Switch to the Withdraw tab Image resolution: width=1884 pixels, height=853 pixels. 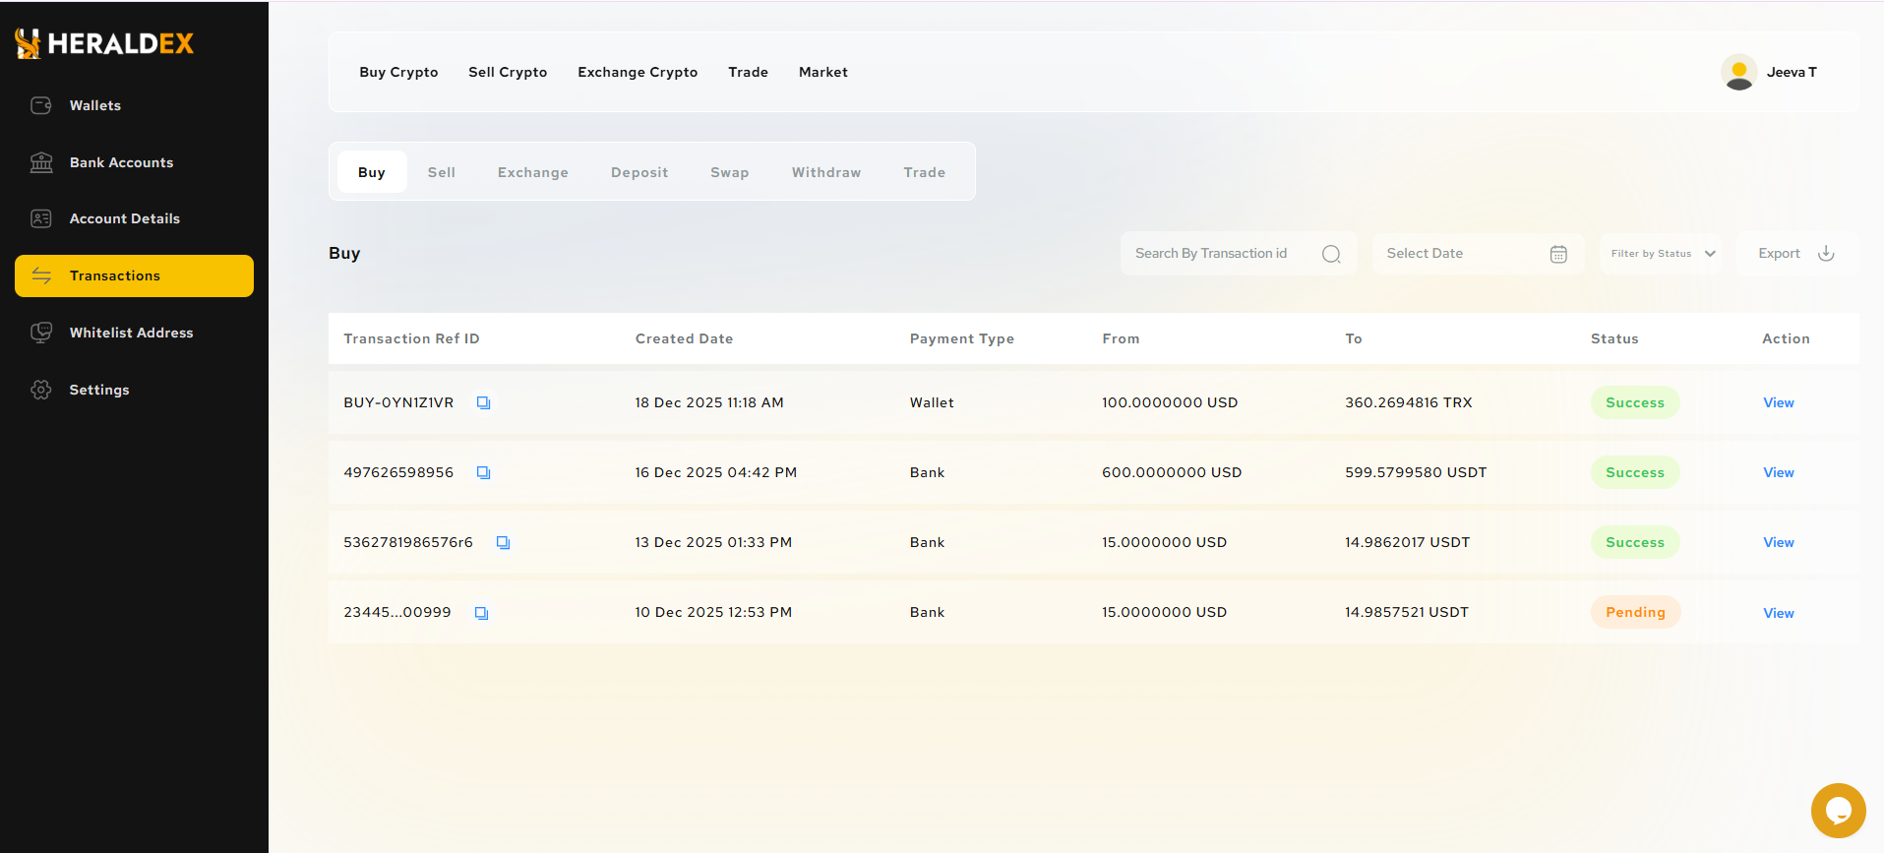(825, 172)
